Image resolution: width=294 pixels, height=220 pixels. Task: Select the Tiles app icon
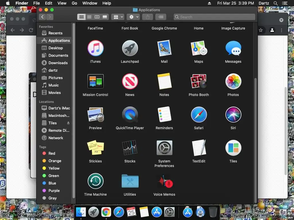point(233,148)
